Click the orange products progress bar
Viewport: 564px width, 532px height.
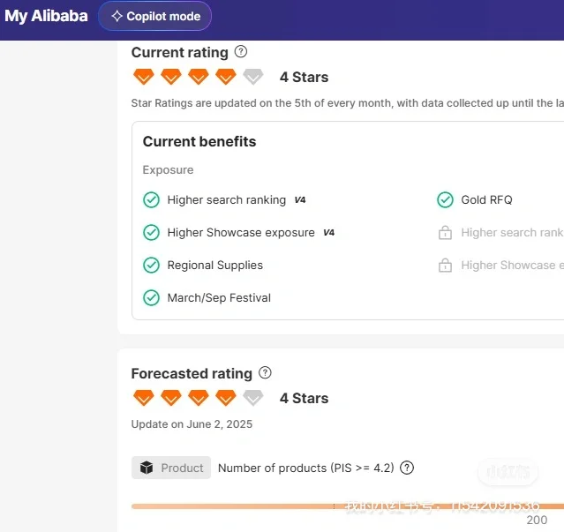point(335,506)
